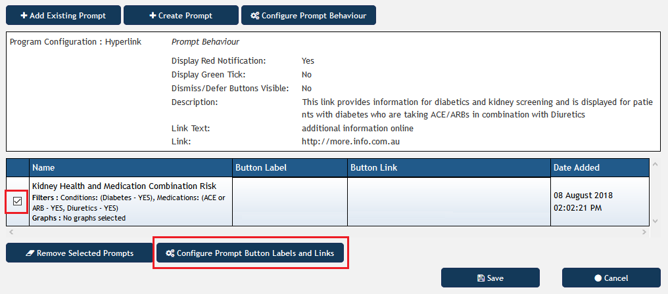Viewport: 668px width, 294px height.
Task: Click the plus icon on Create Prompt
Action: [153, 16]
